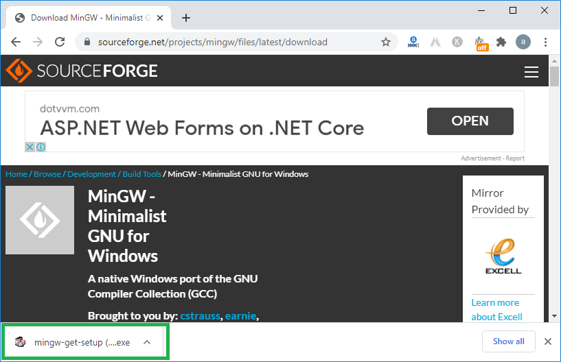
Task: Open the Home breadcrumb link
Action: 16,174
